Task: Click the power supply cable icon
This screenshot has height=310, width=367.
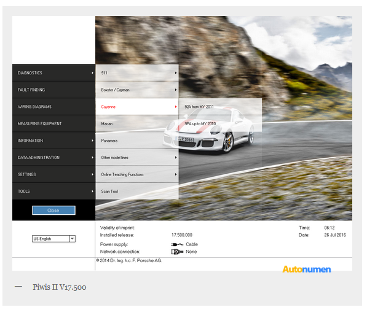Action: coord(177,244)
